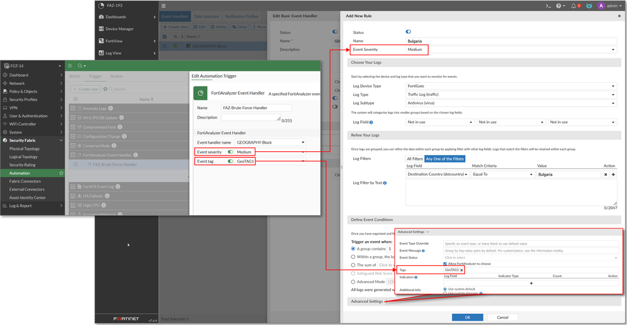
Task: Click the Log & Report sidebar icon
Action: pyautogui.click(x=5, y=206)
